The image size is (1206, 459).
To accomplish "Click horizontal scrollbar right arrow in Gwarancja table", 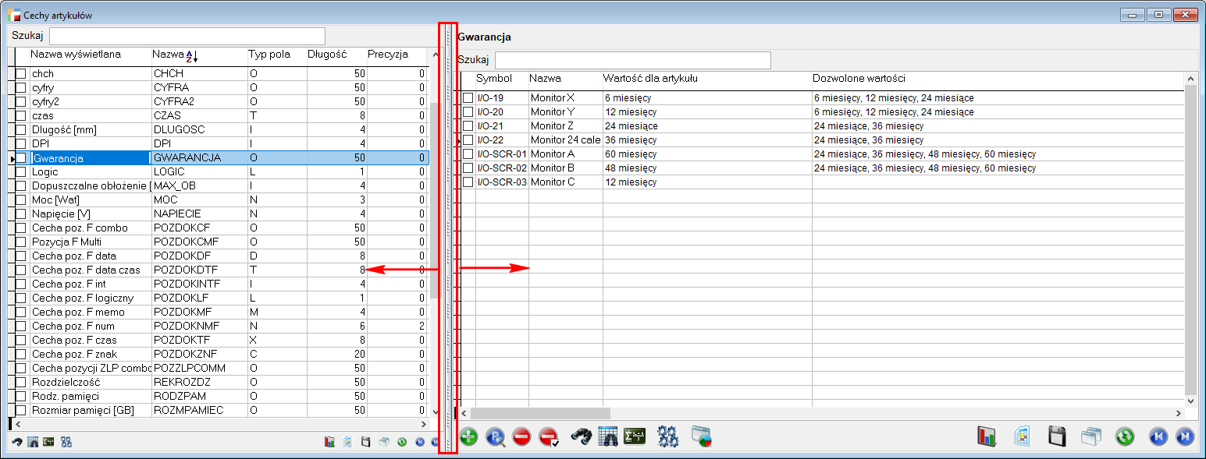I will pos(1179,412).
